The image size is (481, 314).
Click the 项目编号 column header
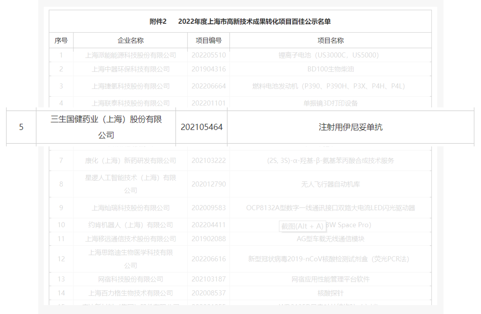coord(209,41)
